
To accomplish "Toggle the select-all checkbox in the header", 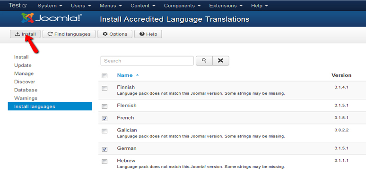I will tap(105, 76).
